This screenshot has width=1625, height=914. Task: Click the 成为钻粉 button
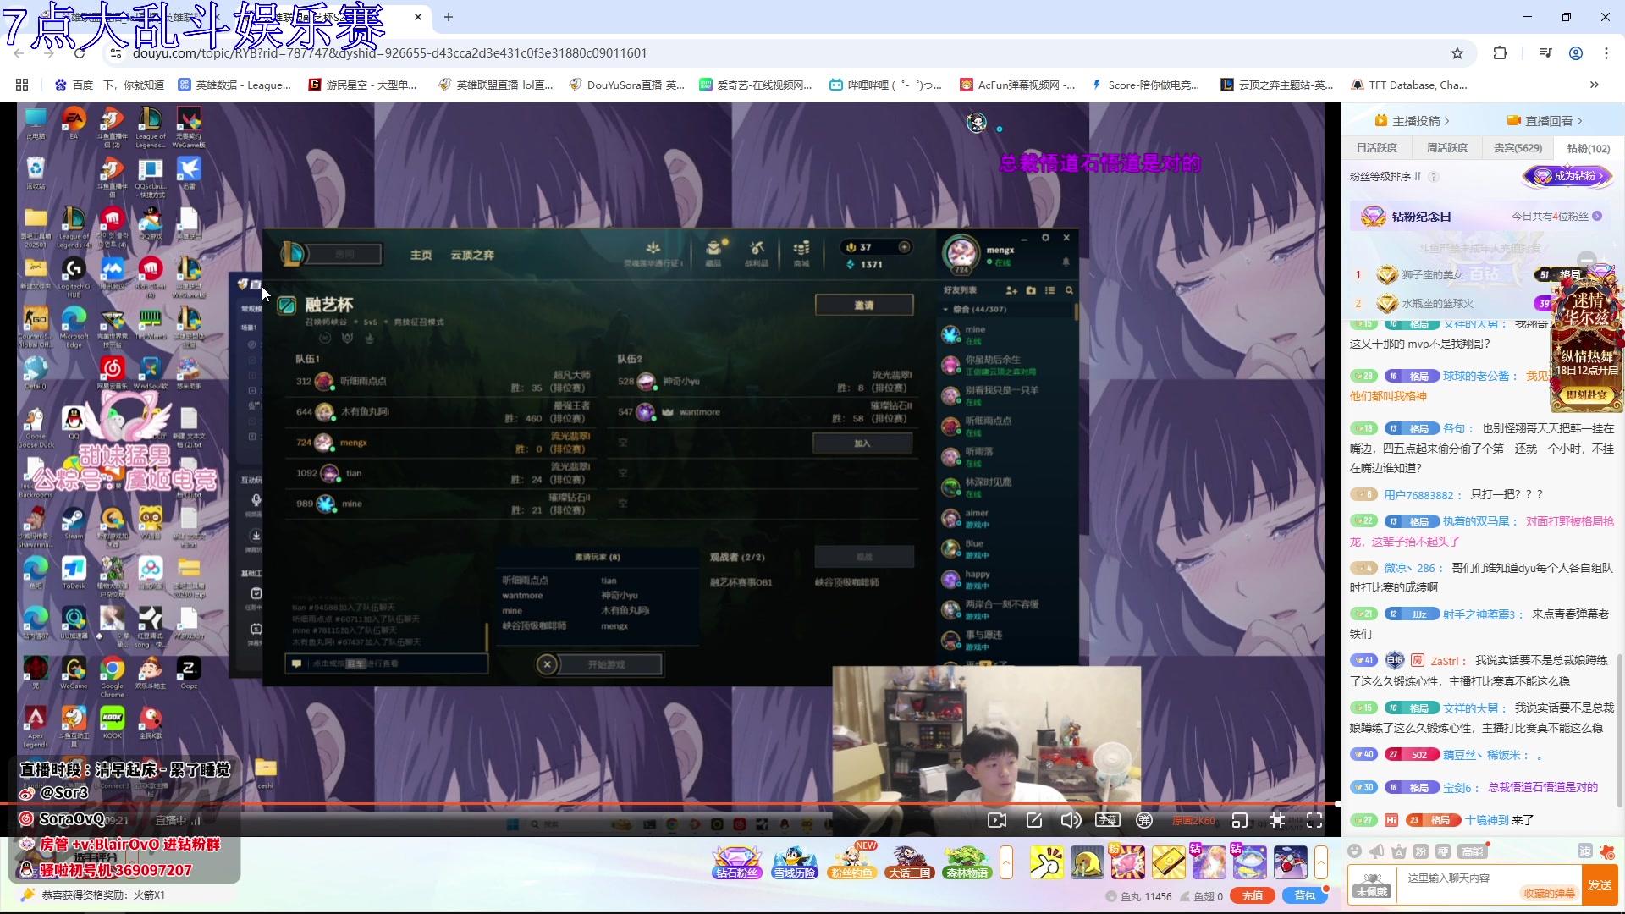coord(1568,176)
